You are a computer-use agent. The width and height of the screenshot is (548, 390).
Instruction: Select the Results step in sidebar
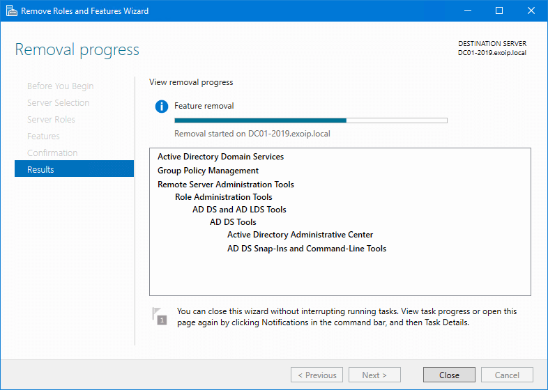74,169
